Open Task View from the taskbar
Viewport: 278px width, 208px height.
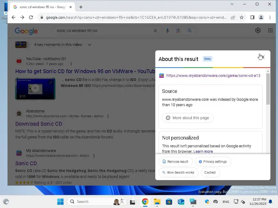coord(132,202)
